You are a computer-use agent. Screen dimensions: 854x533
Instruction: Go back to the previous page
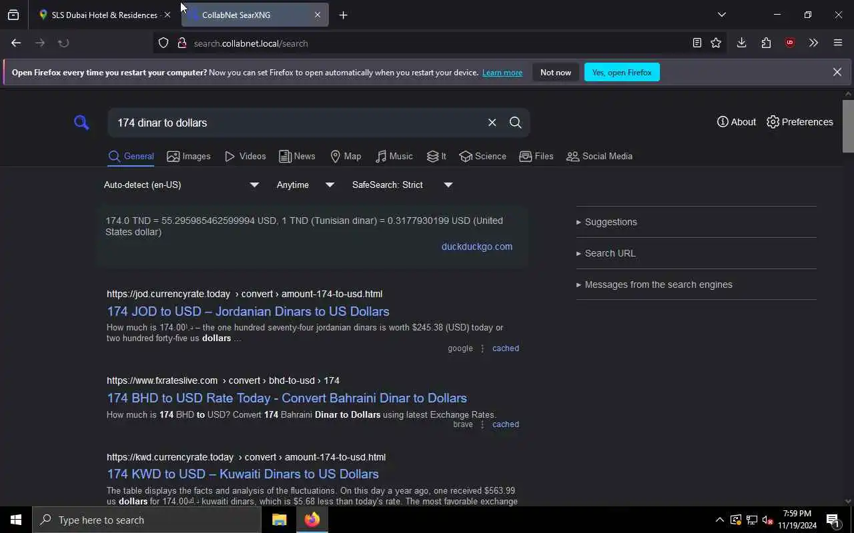(x=16, y=43)
